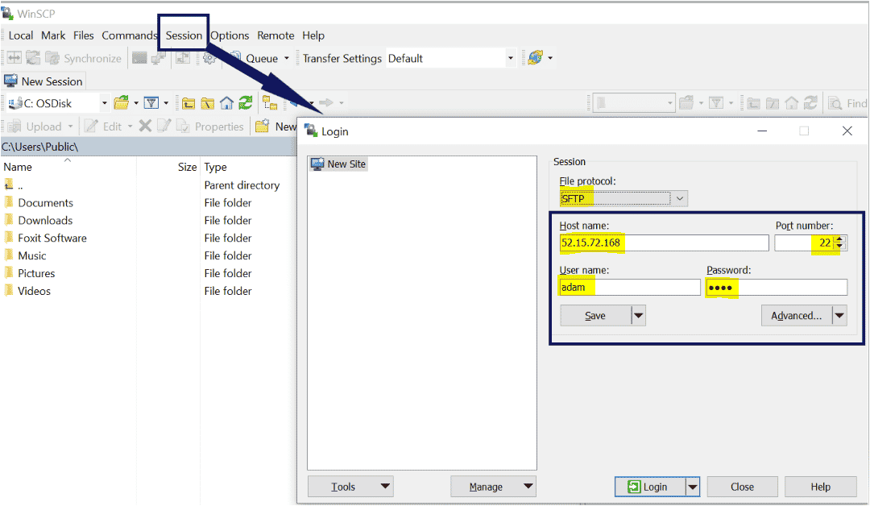Expand the Queue dropdown arrow

tap(286, 58)
